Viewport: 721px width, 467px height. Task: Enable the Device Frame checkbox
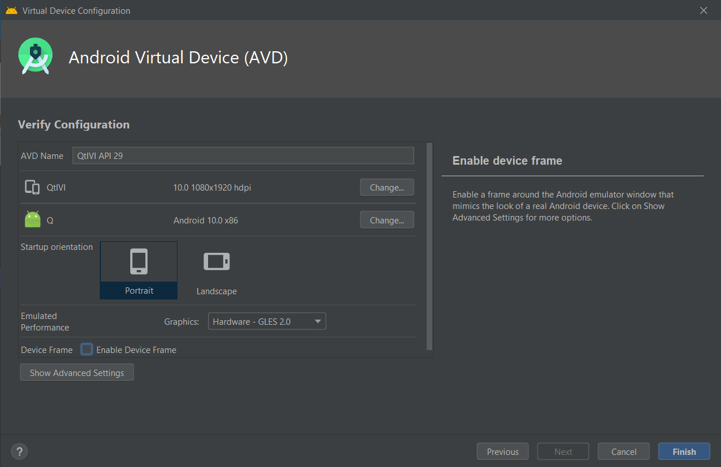coord(87,350)
